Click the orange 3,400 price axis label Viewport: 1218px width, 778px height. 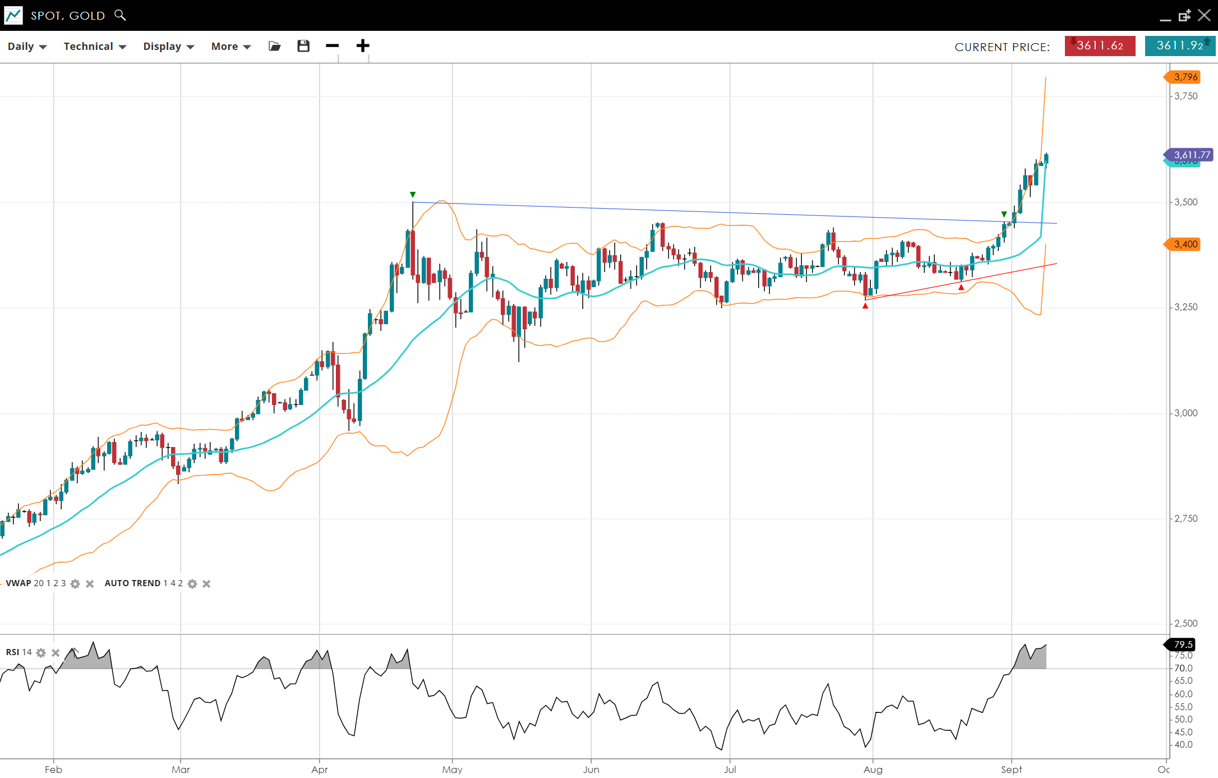[x=1184, y=244]
